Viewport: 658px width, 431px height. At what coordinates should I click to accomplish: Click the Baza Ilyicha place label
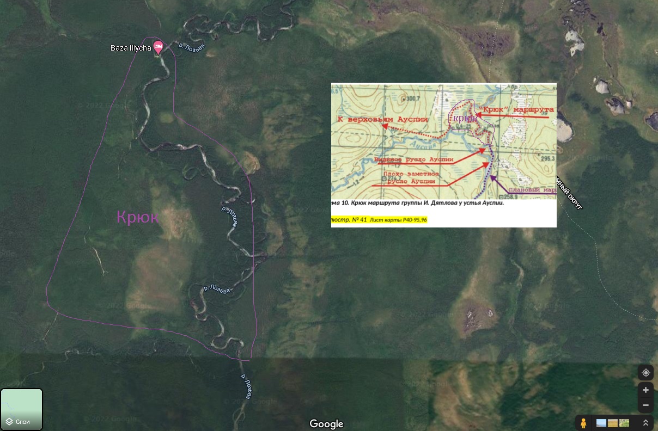click(x=131, y=48)
